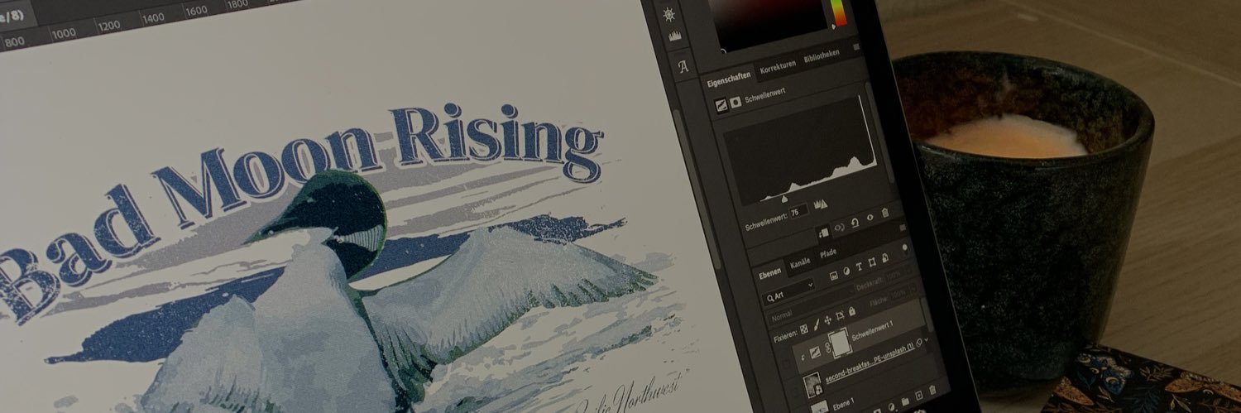Image resolution: width=1241 pixels, height=413 pixels.
Task: Filter layers by pixel layer icon
Action: coord(834,276)
